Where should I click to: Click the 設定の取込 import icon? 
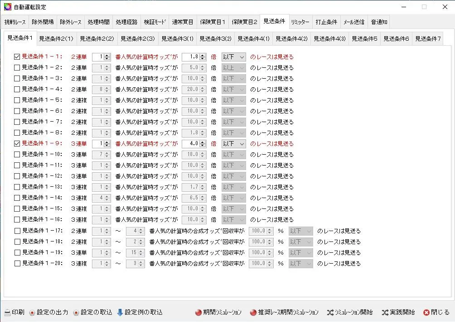pyautogui.click(x=76, y=313)
